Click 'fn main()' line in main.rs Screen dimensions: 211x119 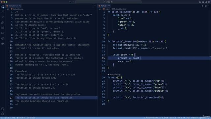pyautogui.click(x=115, y=78)
